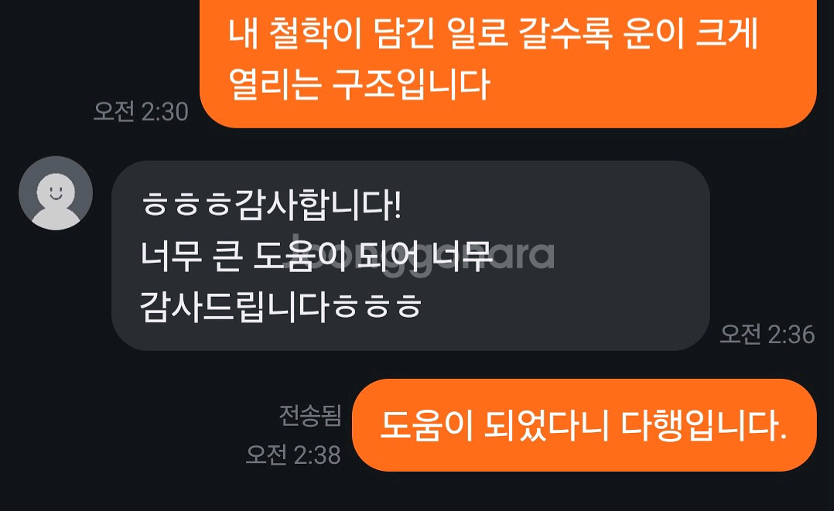The height and width of the screenshot is (511, 834).
Task: Select the orange message about 철학이 담긴 일
Action: click(508, 63)
